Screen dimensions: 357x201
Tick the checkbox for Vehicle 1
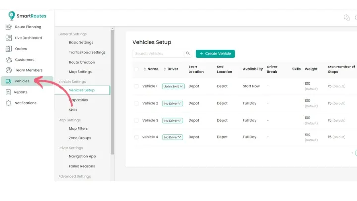click(x=136, y=86)
